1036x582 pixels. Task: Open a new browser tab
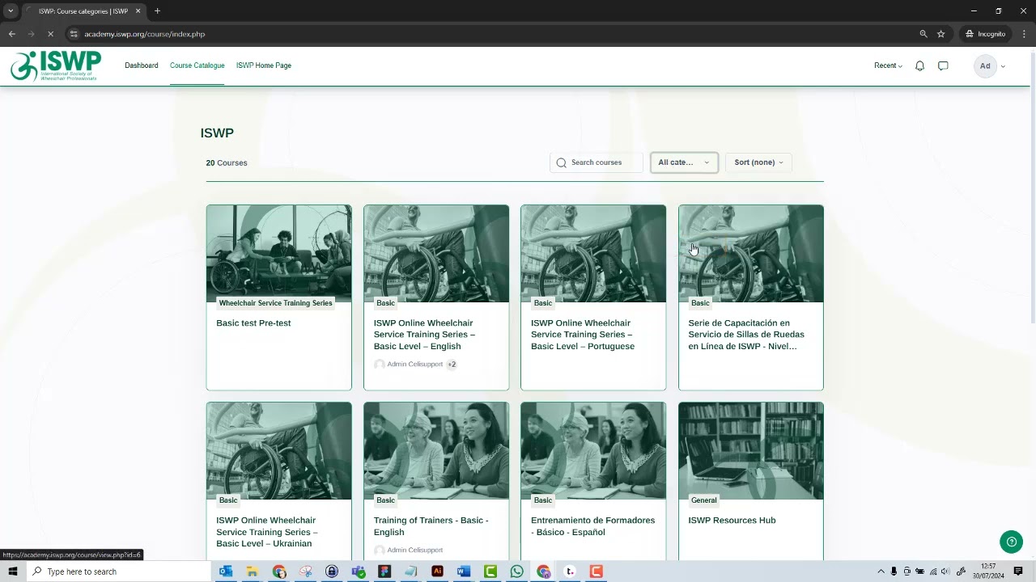coord(157,11)
